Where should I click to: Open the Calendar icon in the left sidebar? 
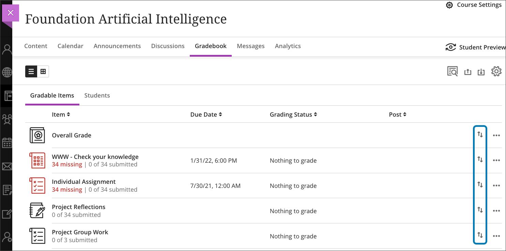[6, 143]
